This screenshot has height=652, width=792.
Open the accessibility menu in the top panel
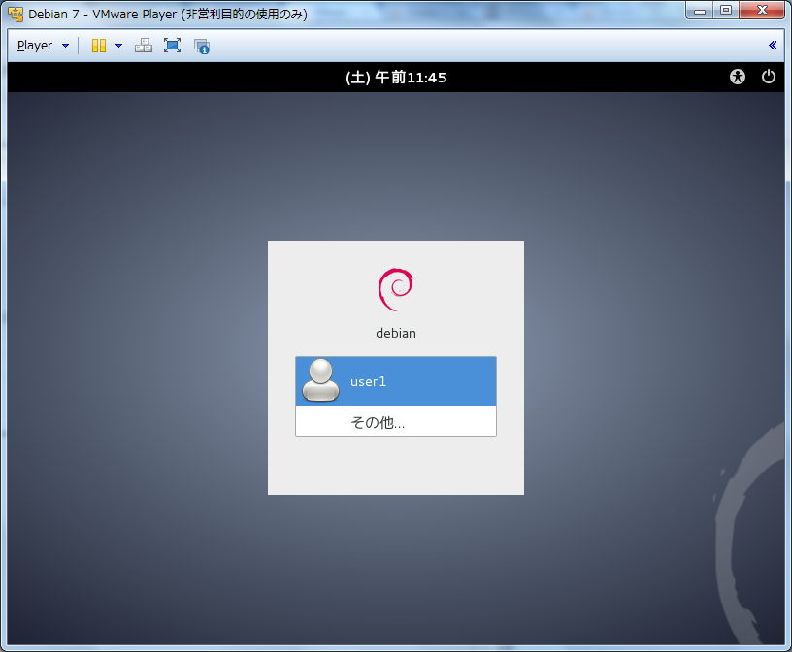click(x=738, y=77)
